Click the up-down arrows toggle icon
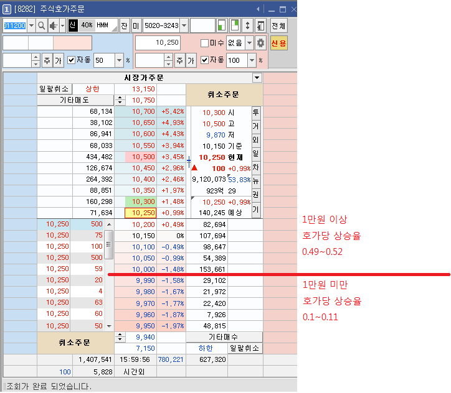The image size is (451, 393). (x=247, y=26)
